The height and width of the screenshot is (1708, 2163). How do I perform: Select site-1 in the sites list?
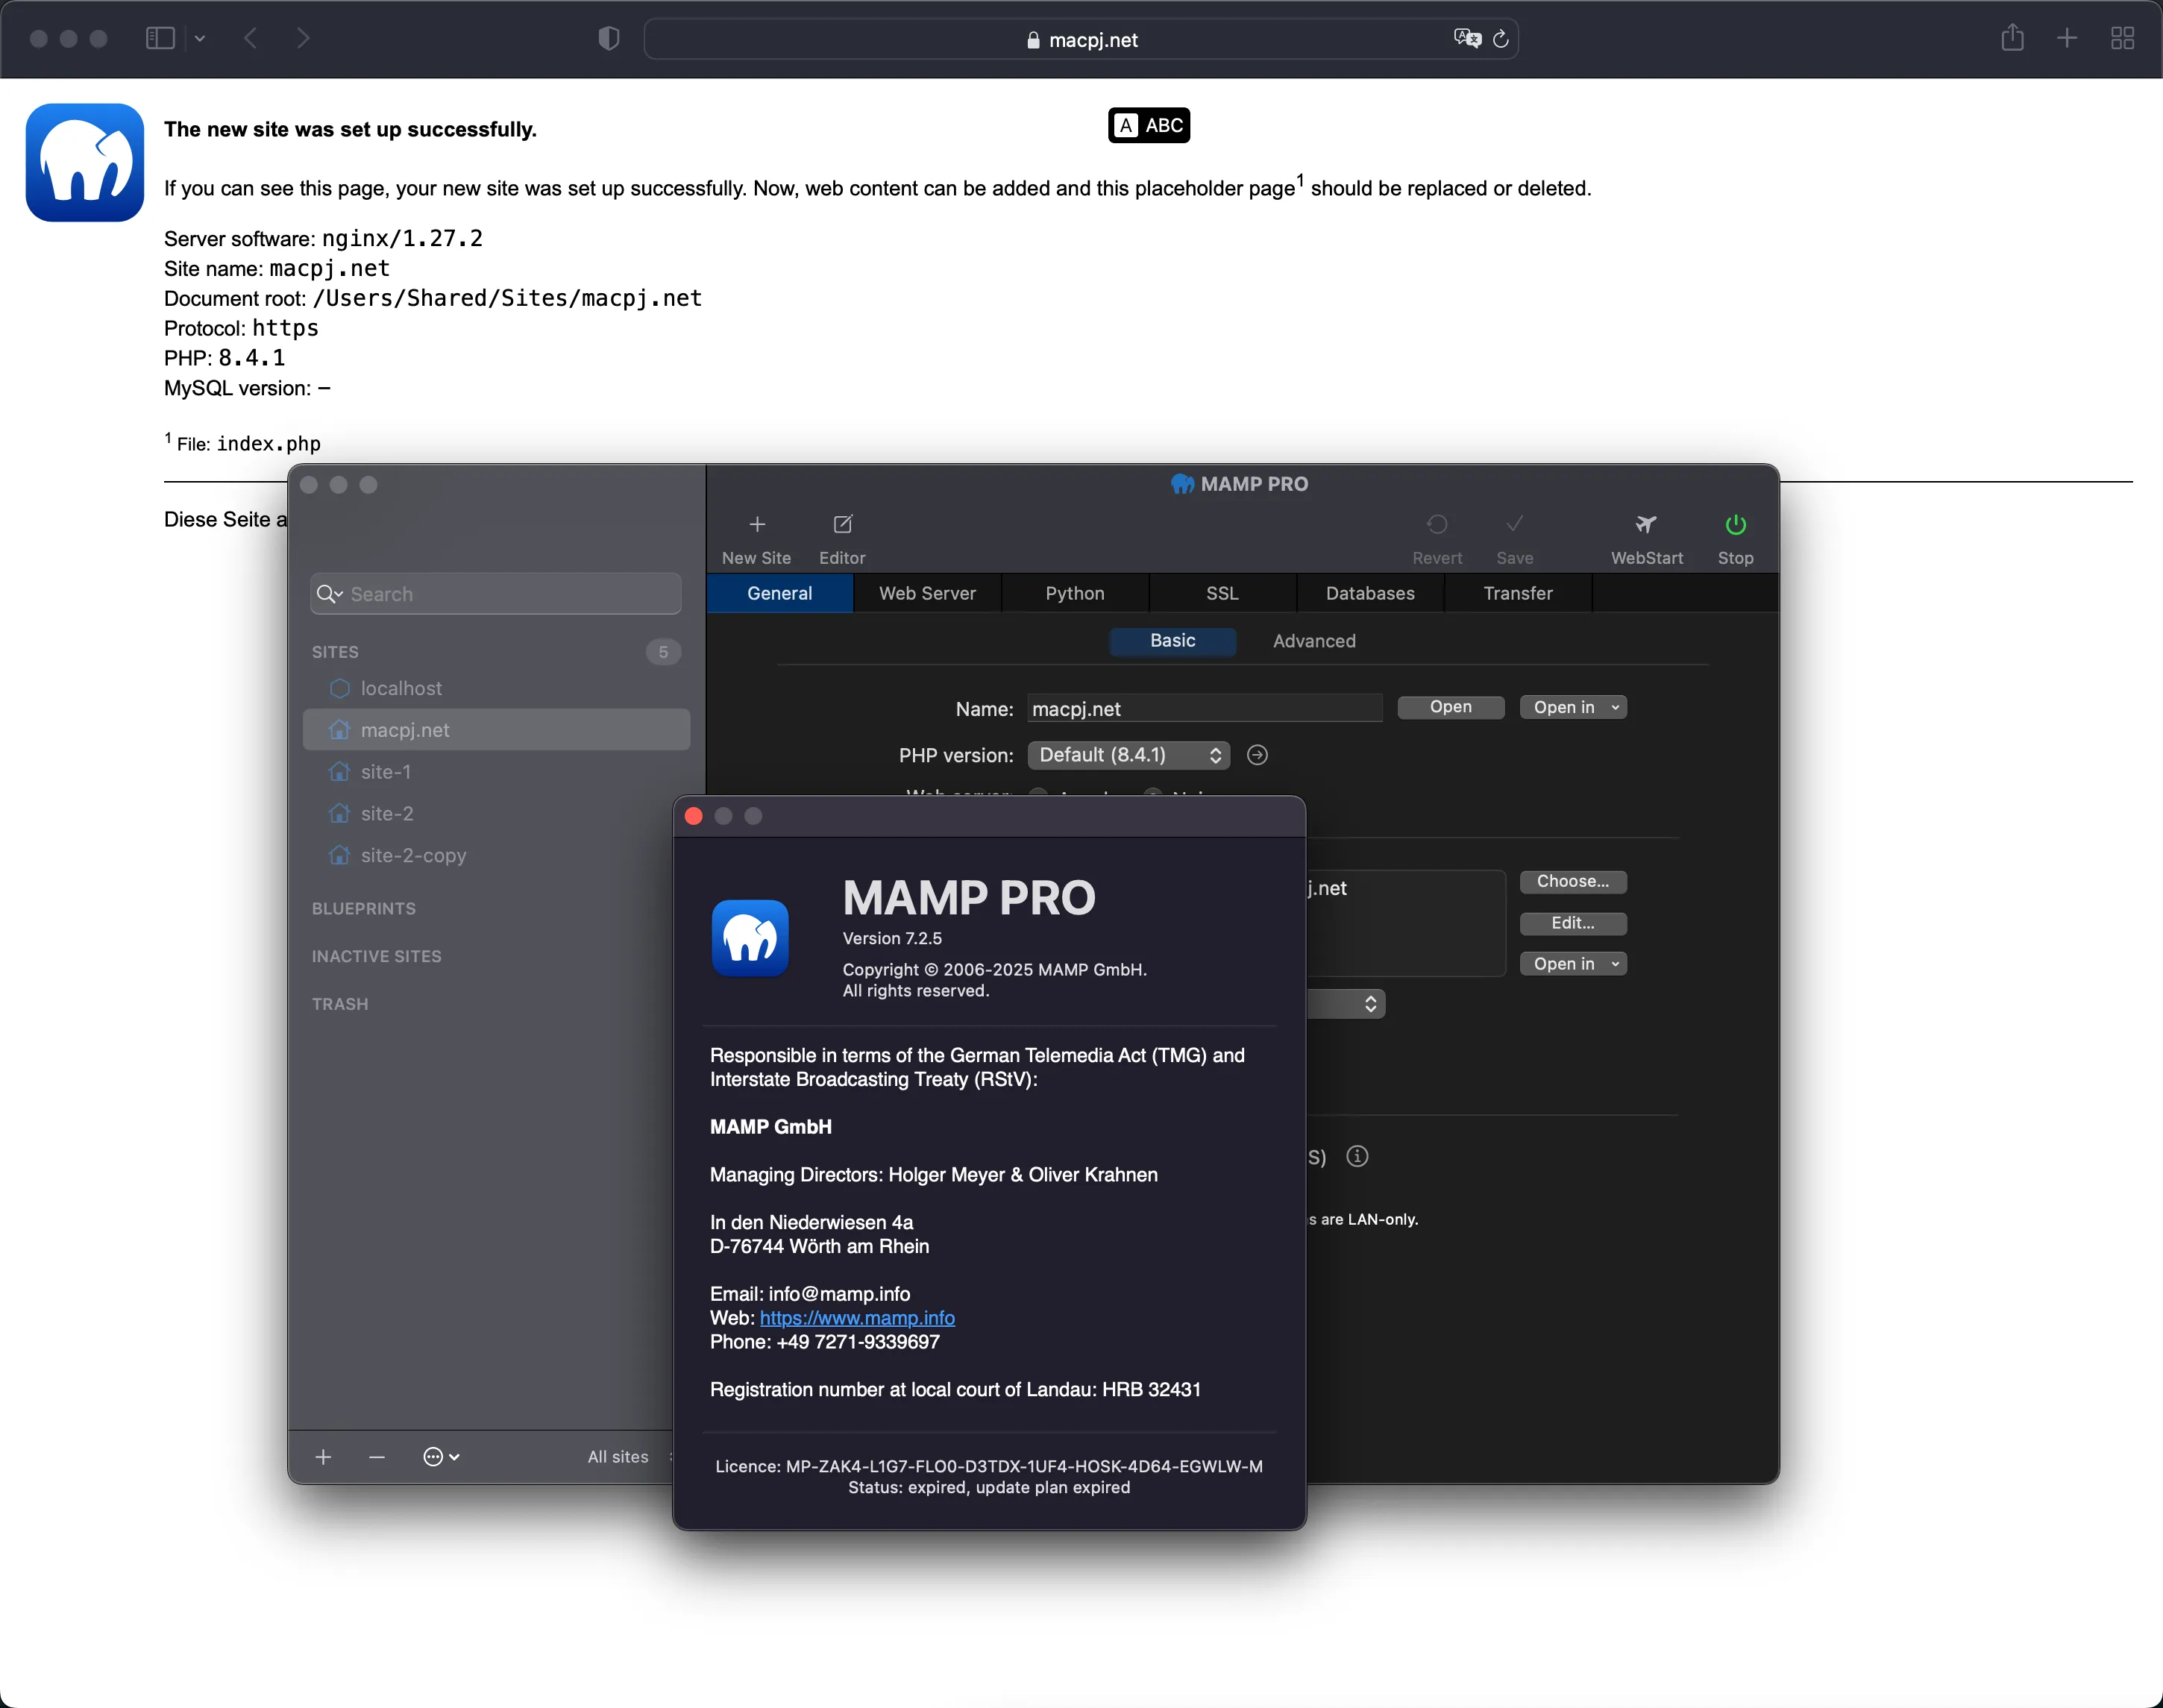coord(496,772)
